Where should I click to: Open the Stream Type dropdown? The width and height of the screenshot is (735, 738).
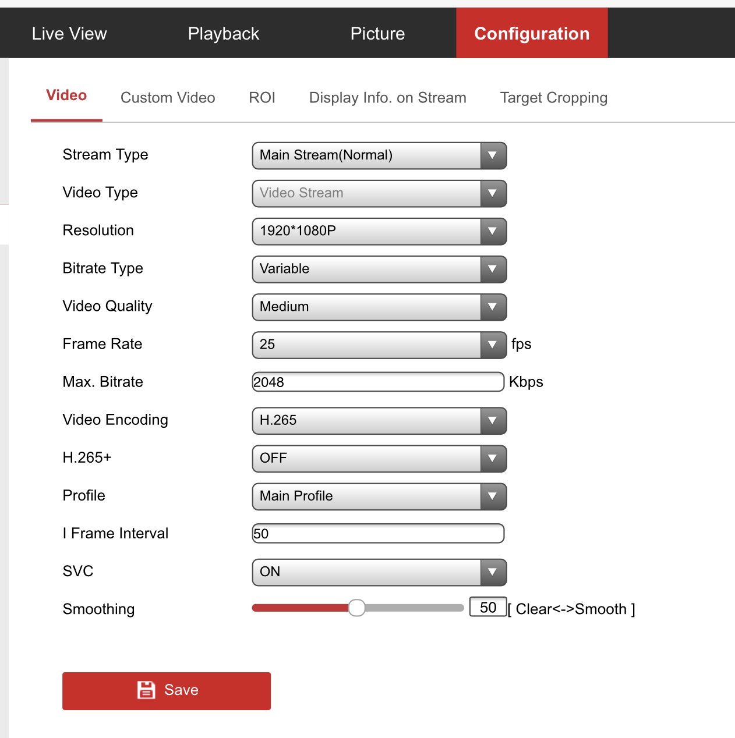[x=379, y=155]
